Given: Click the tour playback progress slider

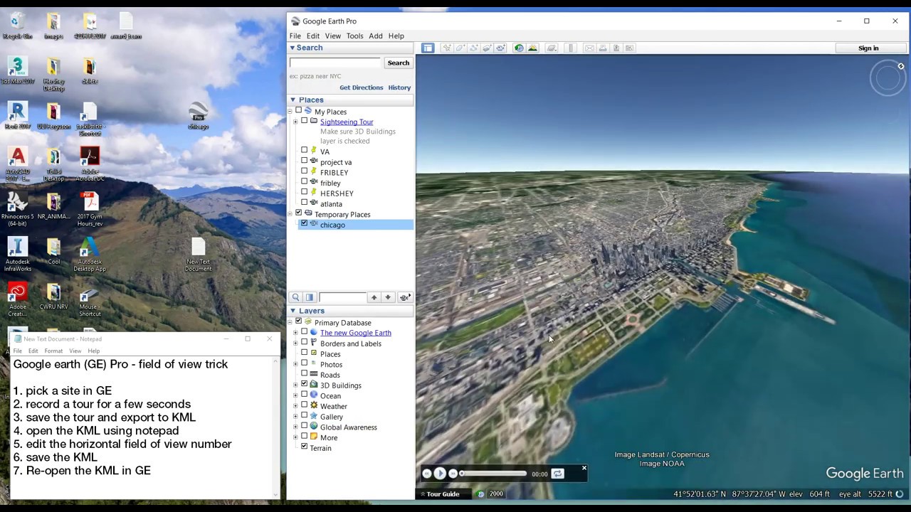Looking at the screenshot, I should (x=493, y=474).
